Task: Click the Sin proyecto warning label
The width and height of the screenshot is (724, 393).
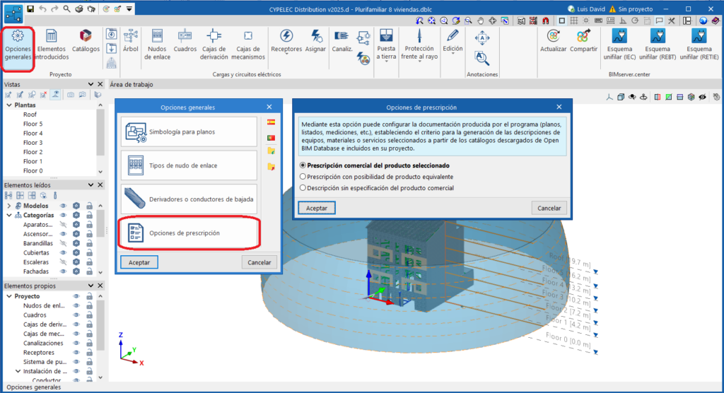Action: [631, 8]
